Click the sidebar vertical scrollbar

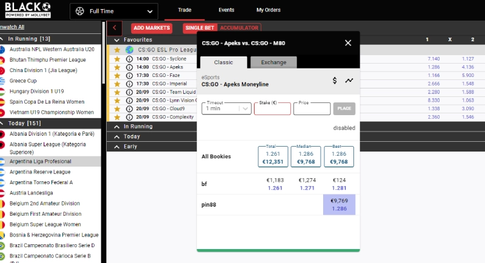[x=103, y=53]
